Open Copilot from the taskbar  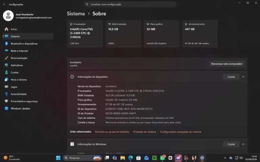point(115,158)
